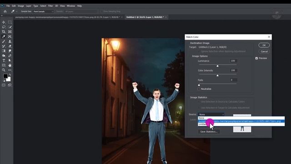Select the Eyedropper tool in the toolbar
Viewport: 291px width, 164px height.
tap(4, 36)
